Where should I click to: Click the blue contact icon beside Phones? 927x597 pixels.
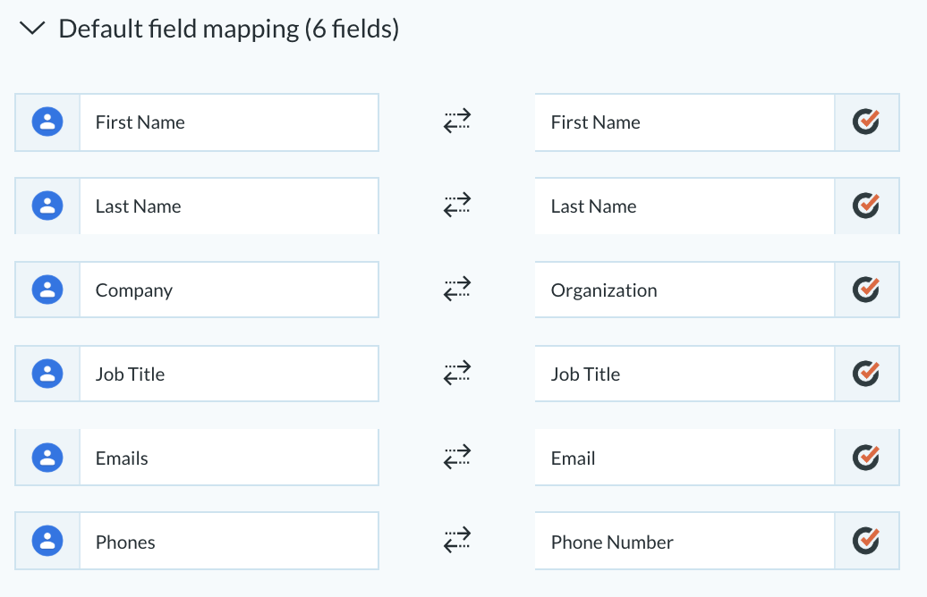pos(47,541)
